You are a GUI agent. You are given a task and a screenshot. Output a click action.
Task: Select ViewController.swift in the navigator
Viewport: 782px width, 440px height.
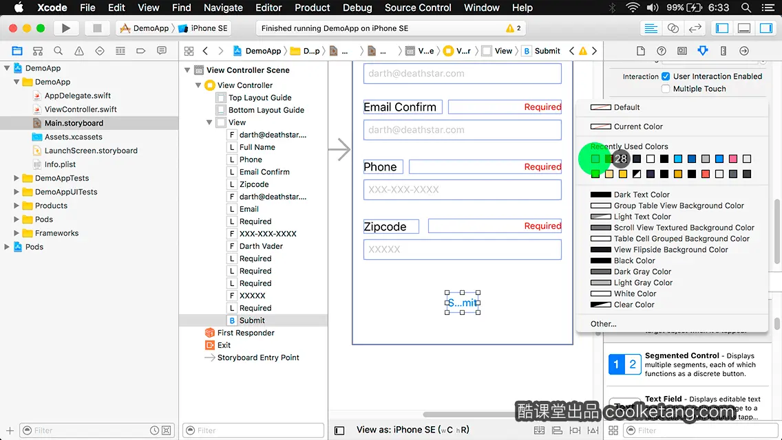coord(81,109)
